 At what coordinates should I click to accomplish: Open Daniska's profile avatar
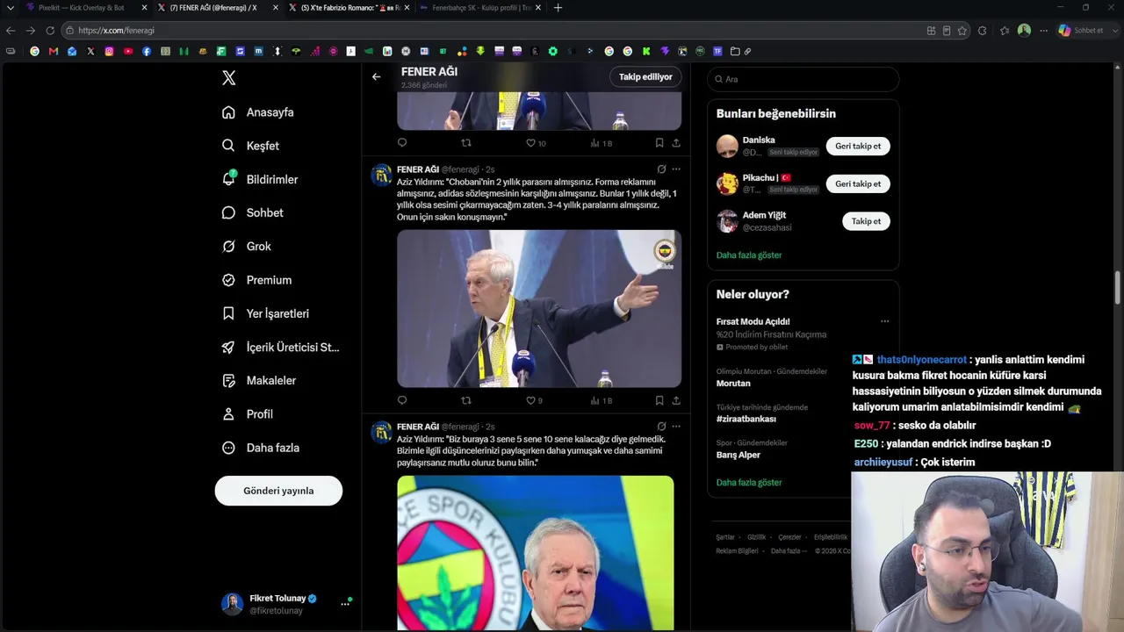[x=727, y=147]
